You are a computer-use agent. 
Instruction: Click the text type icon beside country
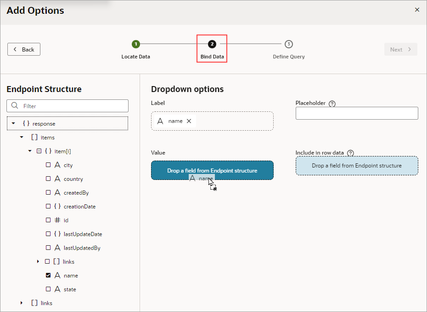point(57,179)
